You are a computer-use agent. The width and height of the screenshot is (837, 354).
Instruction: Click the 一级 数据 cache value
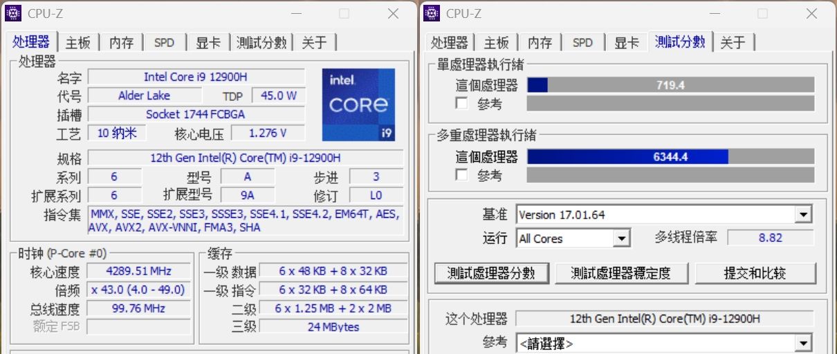point(333,271)
